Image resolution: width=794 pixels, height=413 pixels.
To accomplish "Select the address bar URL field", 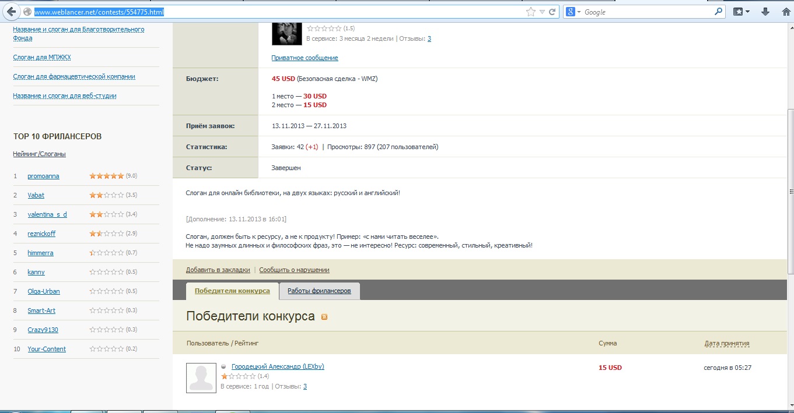I will tap(279, 12).
